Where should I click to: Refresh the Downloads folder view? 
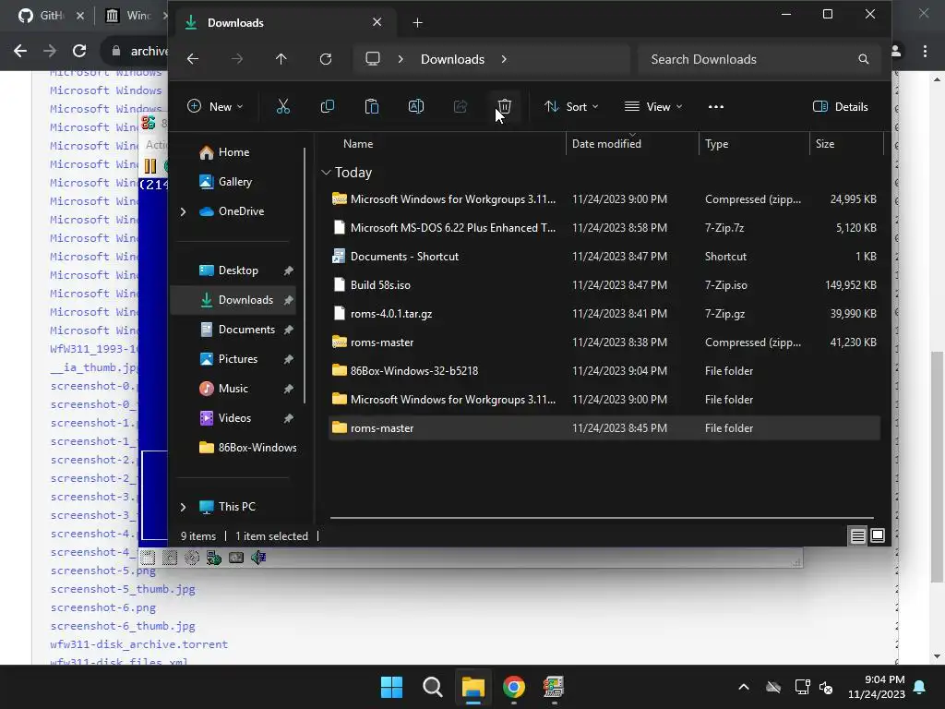326,59
